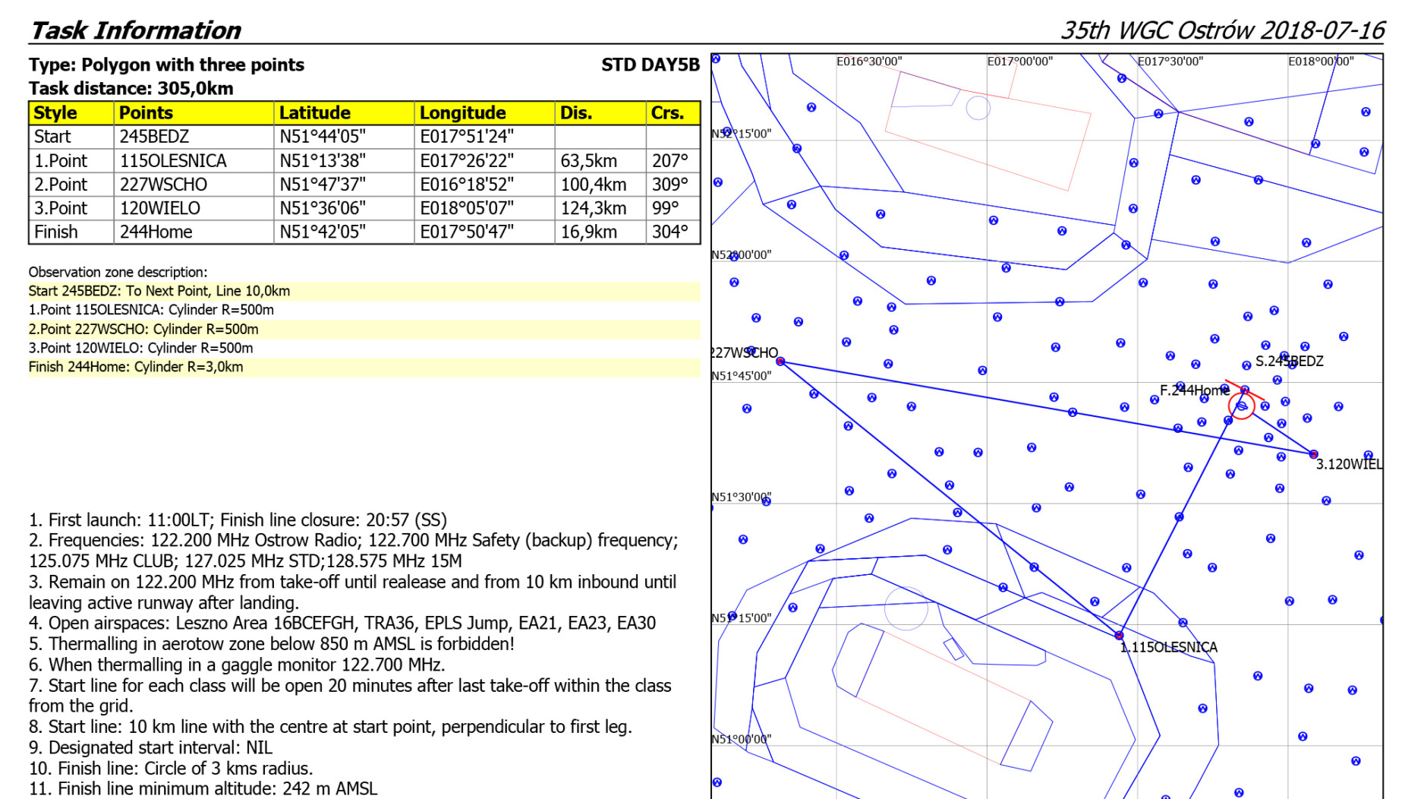Click the circular airspace marker near E017°00'00" label
Screen dimensions: 1424x799
tap(978, 108)
